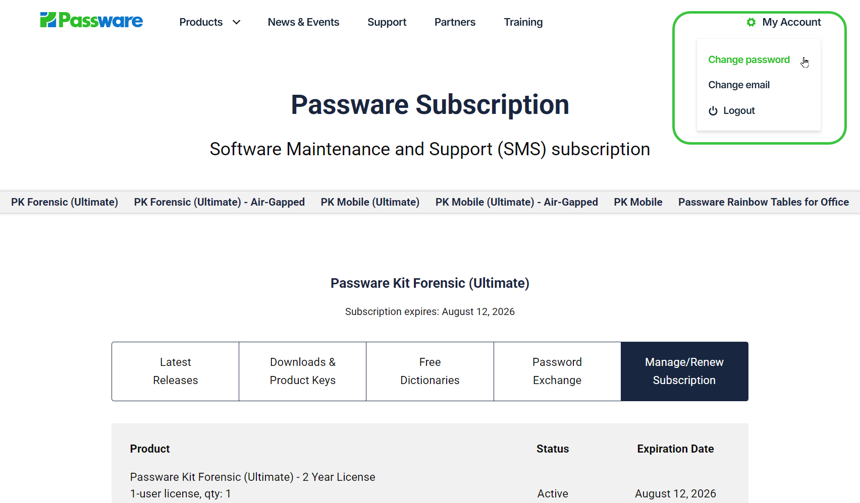The width and height of the screenshot is (860, 503).
Task: Jump to the PK Mobile section
Action: pos(638,202)
